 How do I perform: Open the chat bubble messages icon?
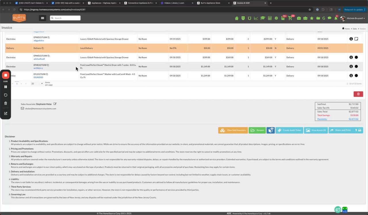tap(329, 18)
